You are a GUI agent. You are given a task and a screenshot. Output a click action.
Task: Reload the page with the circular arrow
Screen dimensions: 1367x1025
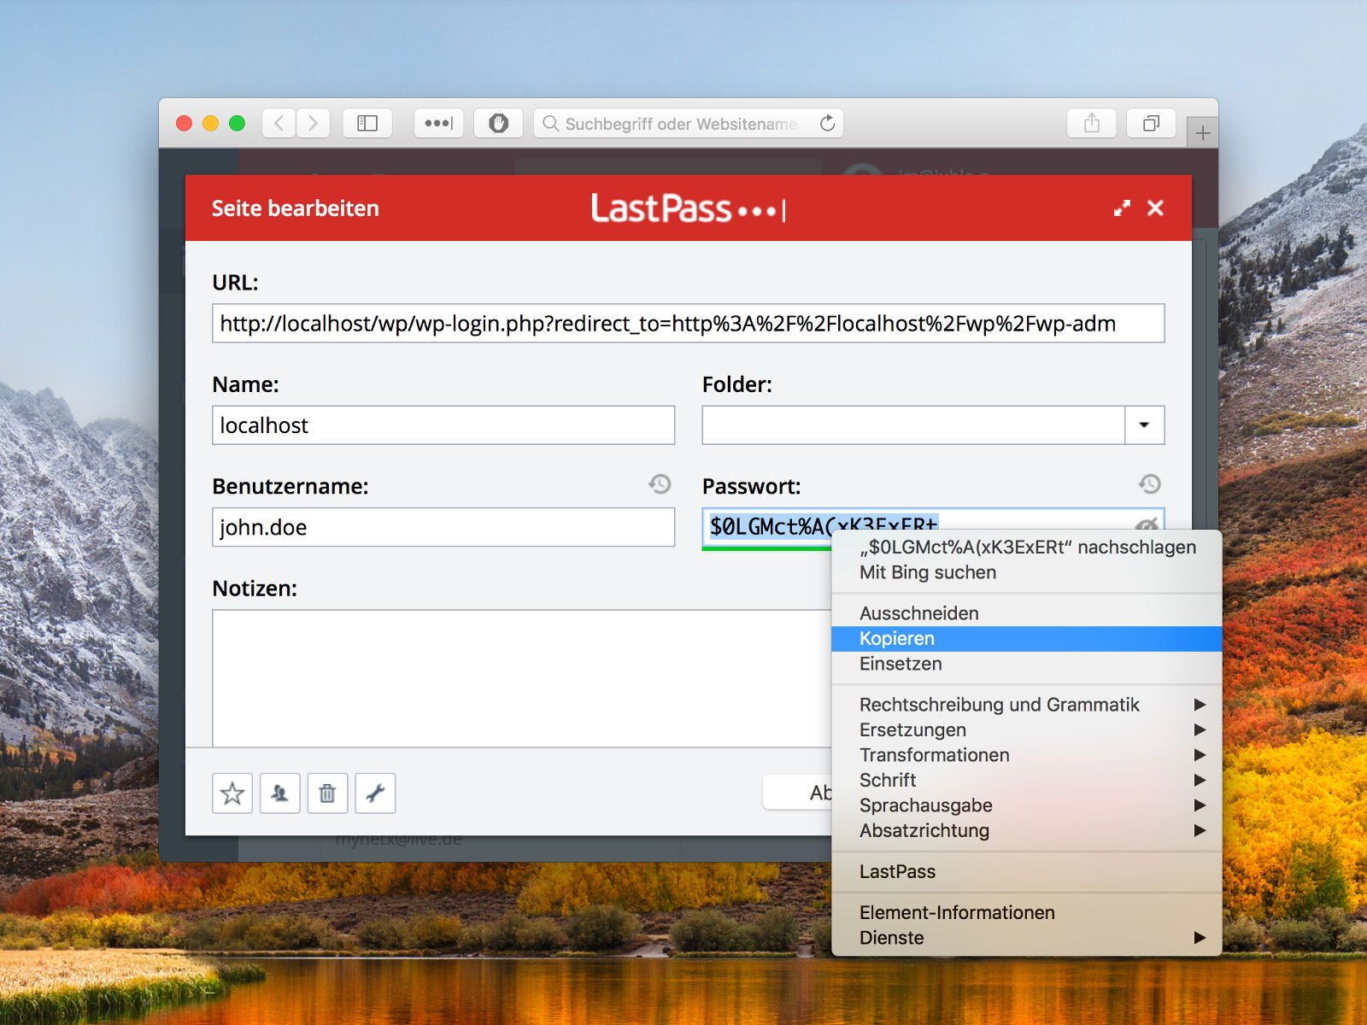click(827, 123)
